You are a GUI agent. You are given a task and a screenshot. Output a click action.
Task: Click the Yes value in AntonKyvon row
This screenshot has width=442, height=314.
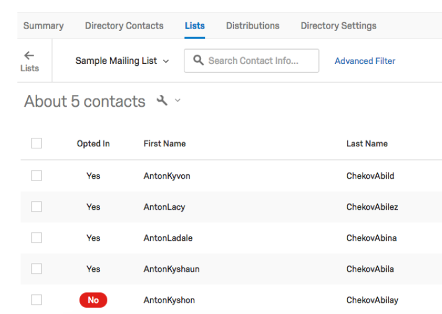[x=93, y=176]
